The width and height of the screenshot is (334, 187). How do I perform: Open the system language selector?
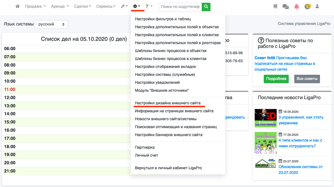(x=51, y=24)
